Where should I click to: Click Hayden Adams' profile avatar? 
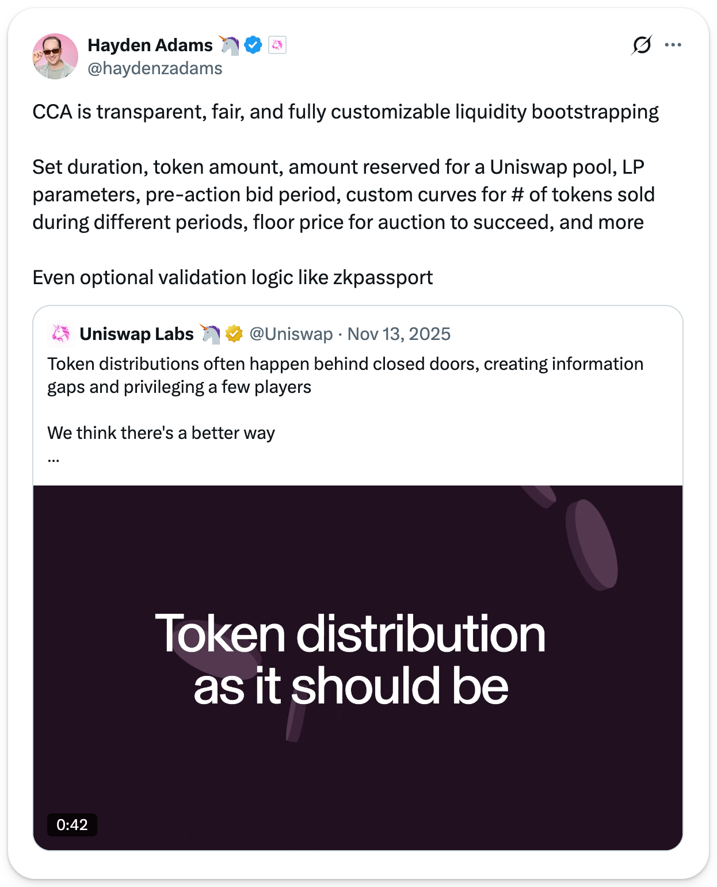tap(55, 56)
